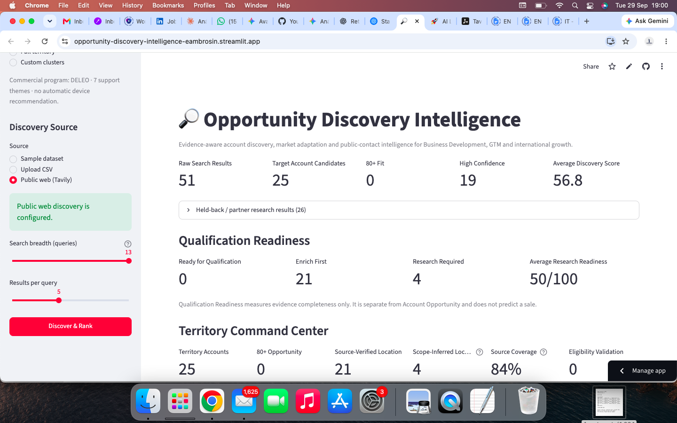Open Preview from the Dock
The height and width of the screenshot is (423, 677).
coord(418,401)
